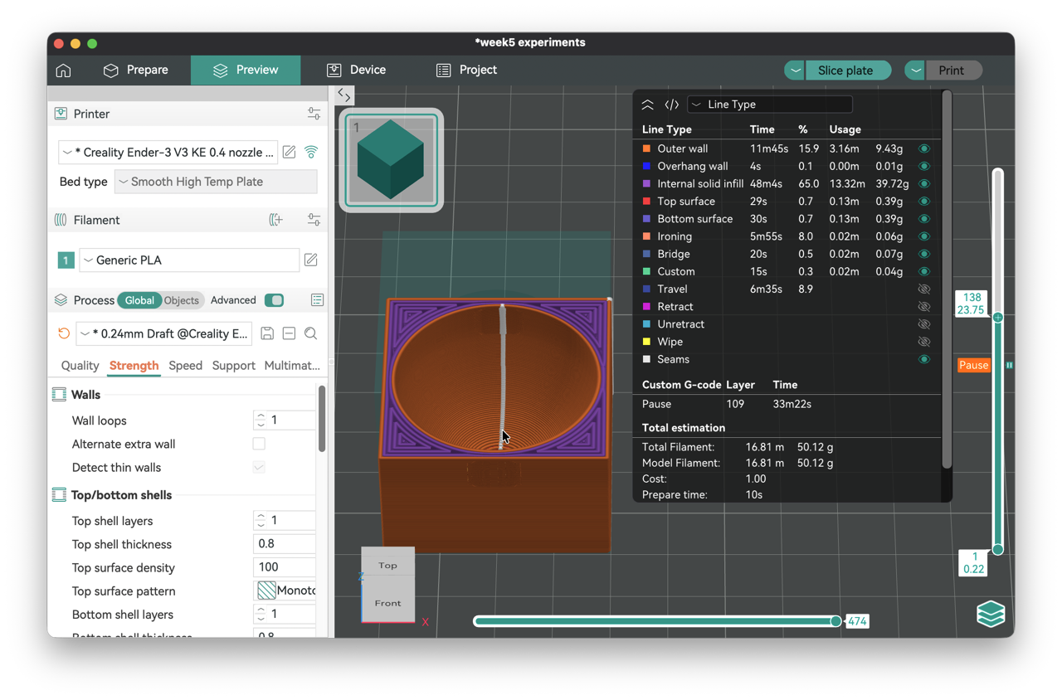Toggle the Advanced settings switch
This screenshot has height=700, width=1062.
[274, 300]
